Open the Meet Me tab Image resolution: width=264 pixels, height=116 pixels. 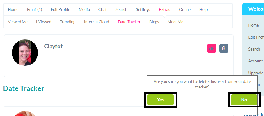[175, 22]
